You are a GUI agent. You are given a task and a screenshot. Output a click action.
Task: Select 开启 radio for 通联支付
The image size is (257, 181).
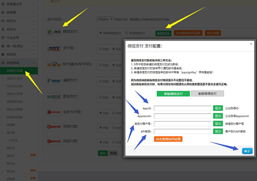[x=101, y=81]
